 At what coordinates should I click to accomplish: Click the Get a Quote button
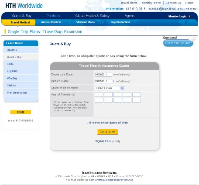(108, 132)
